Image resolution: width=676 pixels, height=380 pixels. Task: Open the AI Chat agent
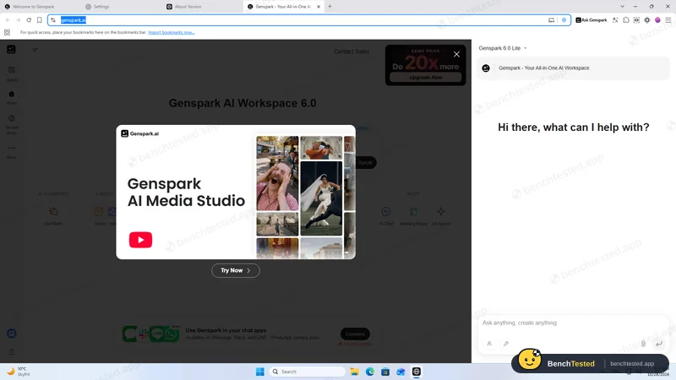point(386,215)
